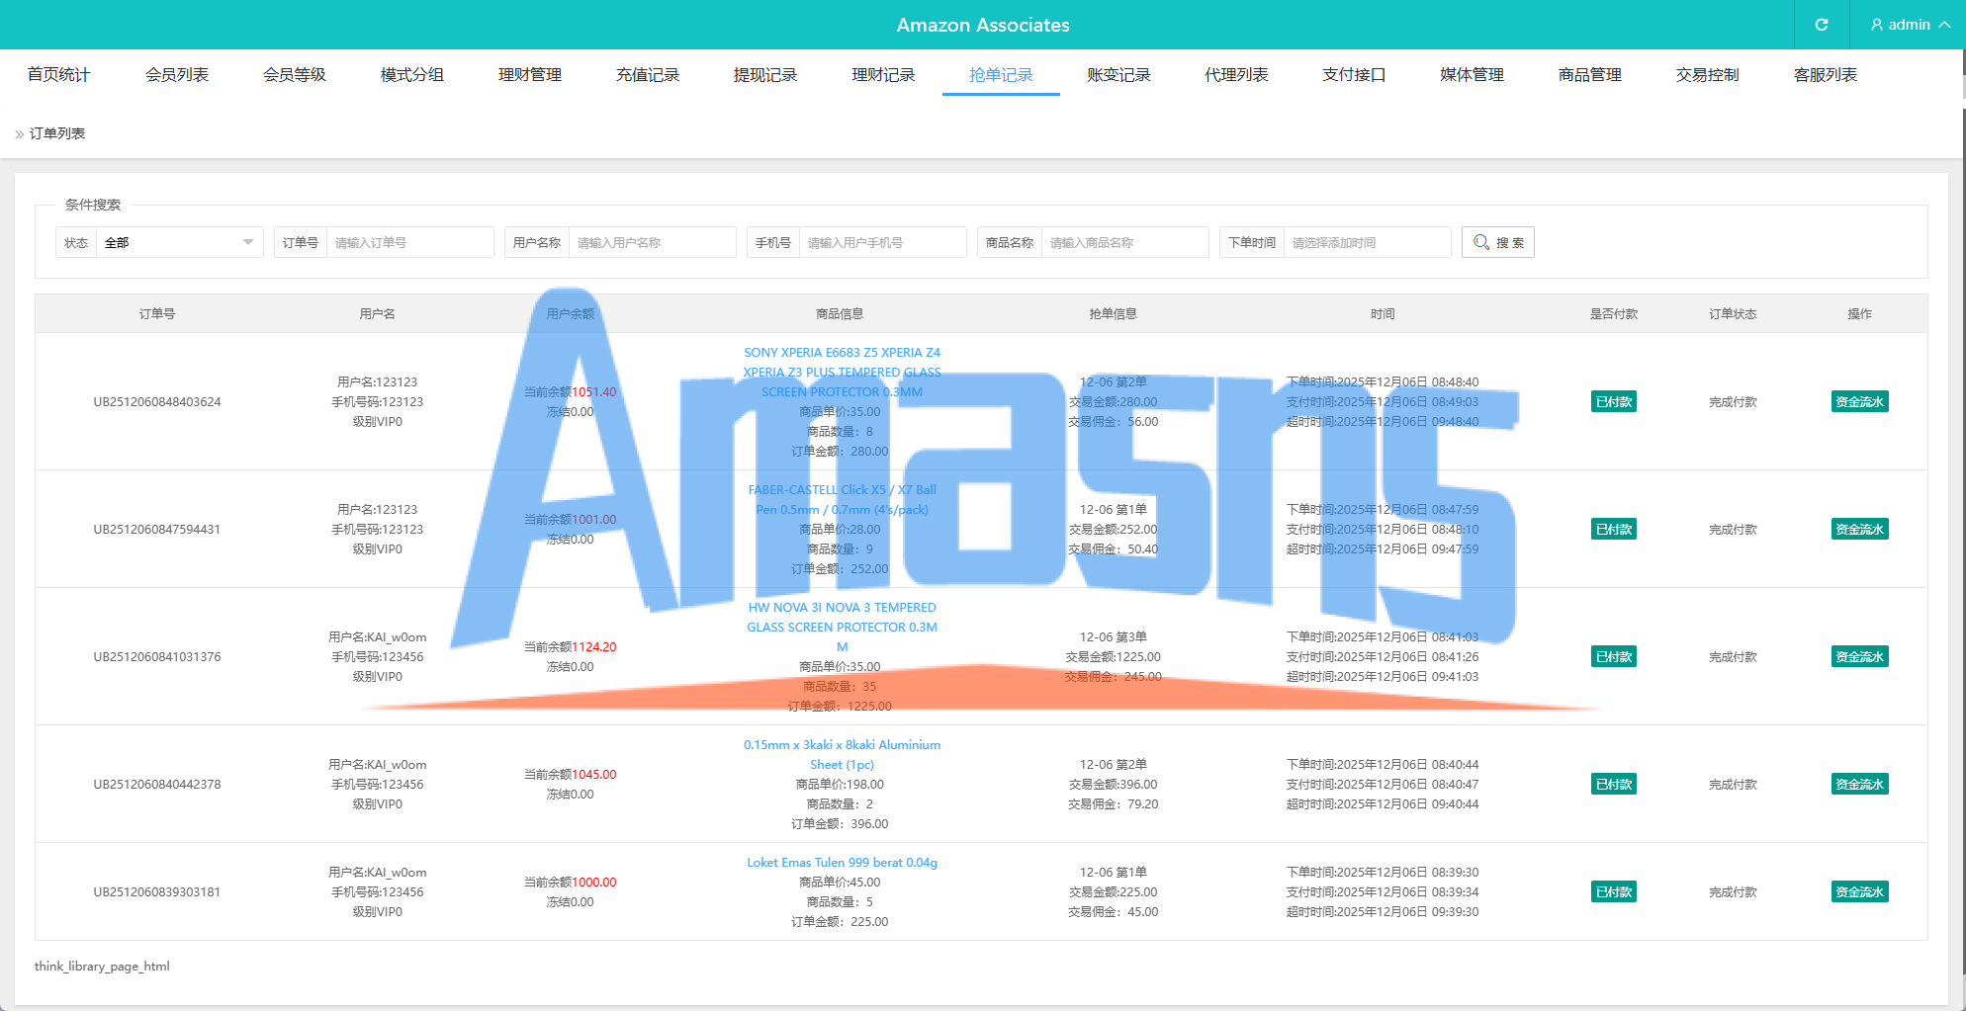Focus the 用户名称 search field

tap(652, 242)
